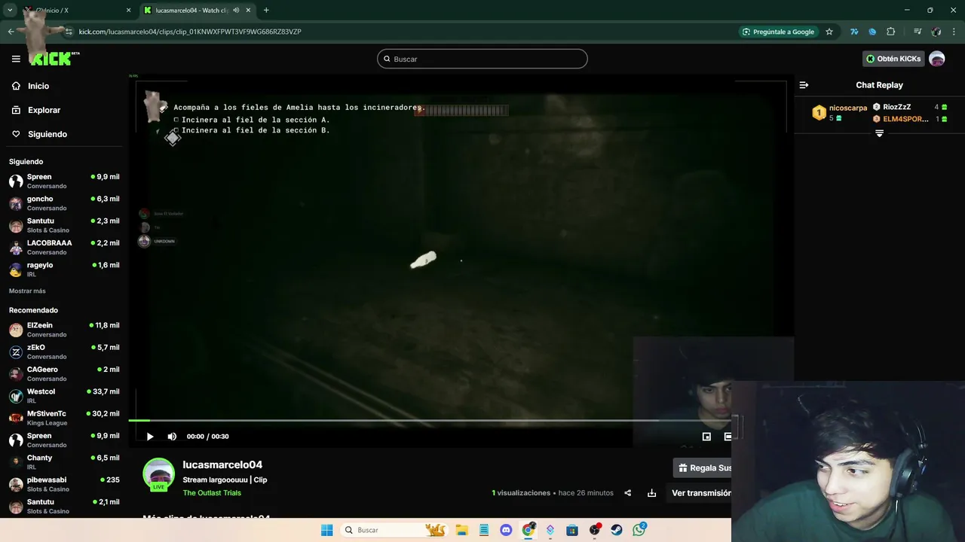Collapse the Chat Replay panel icon
Screen dimensions: 965x542
pyautogui.click(x=804, y=85)
